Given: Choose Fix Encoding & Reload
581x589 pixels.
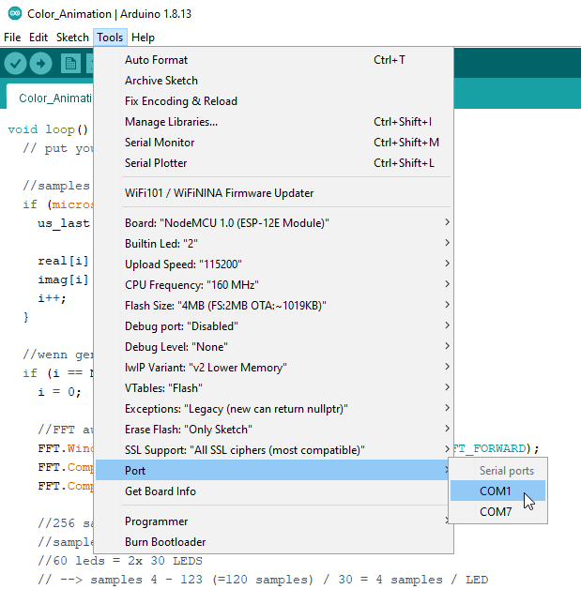Looking at the screenshot, I should 273,101.
